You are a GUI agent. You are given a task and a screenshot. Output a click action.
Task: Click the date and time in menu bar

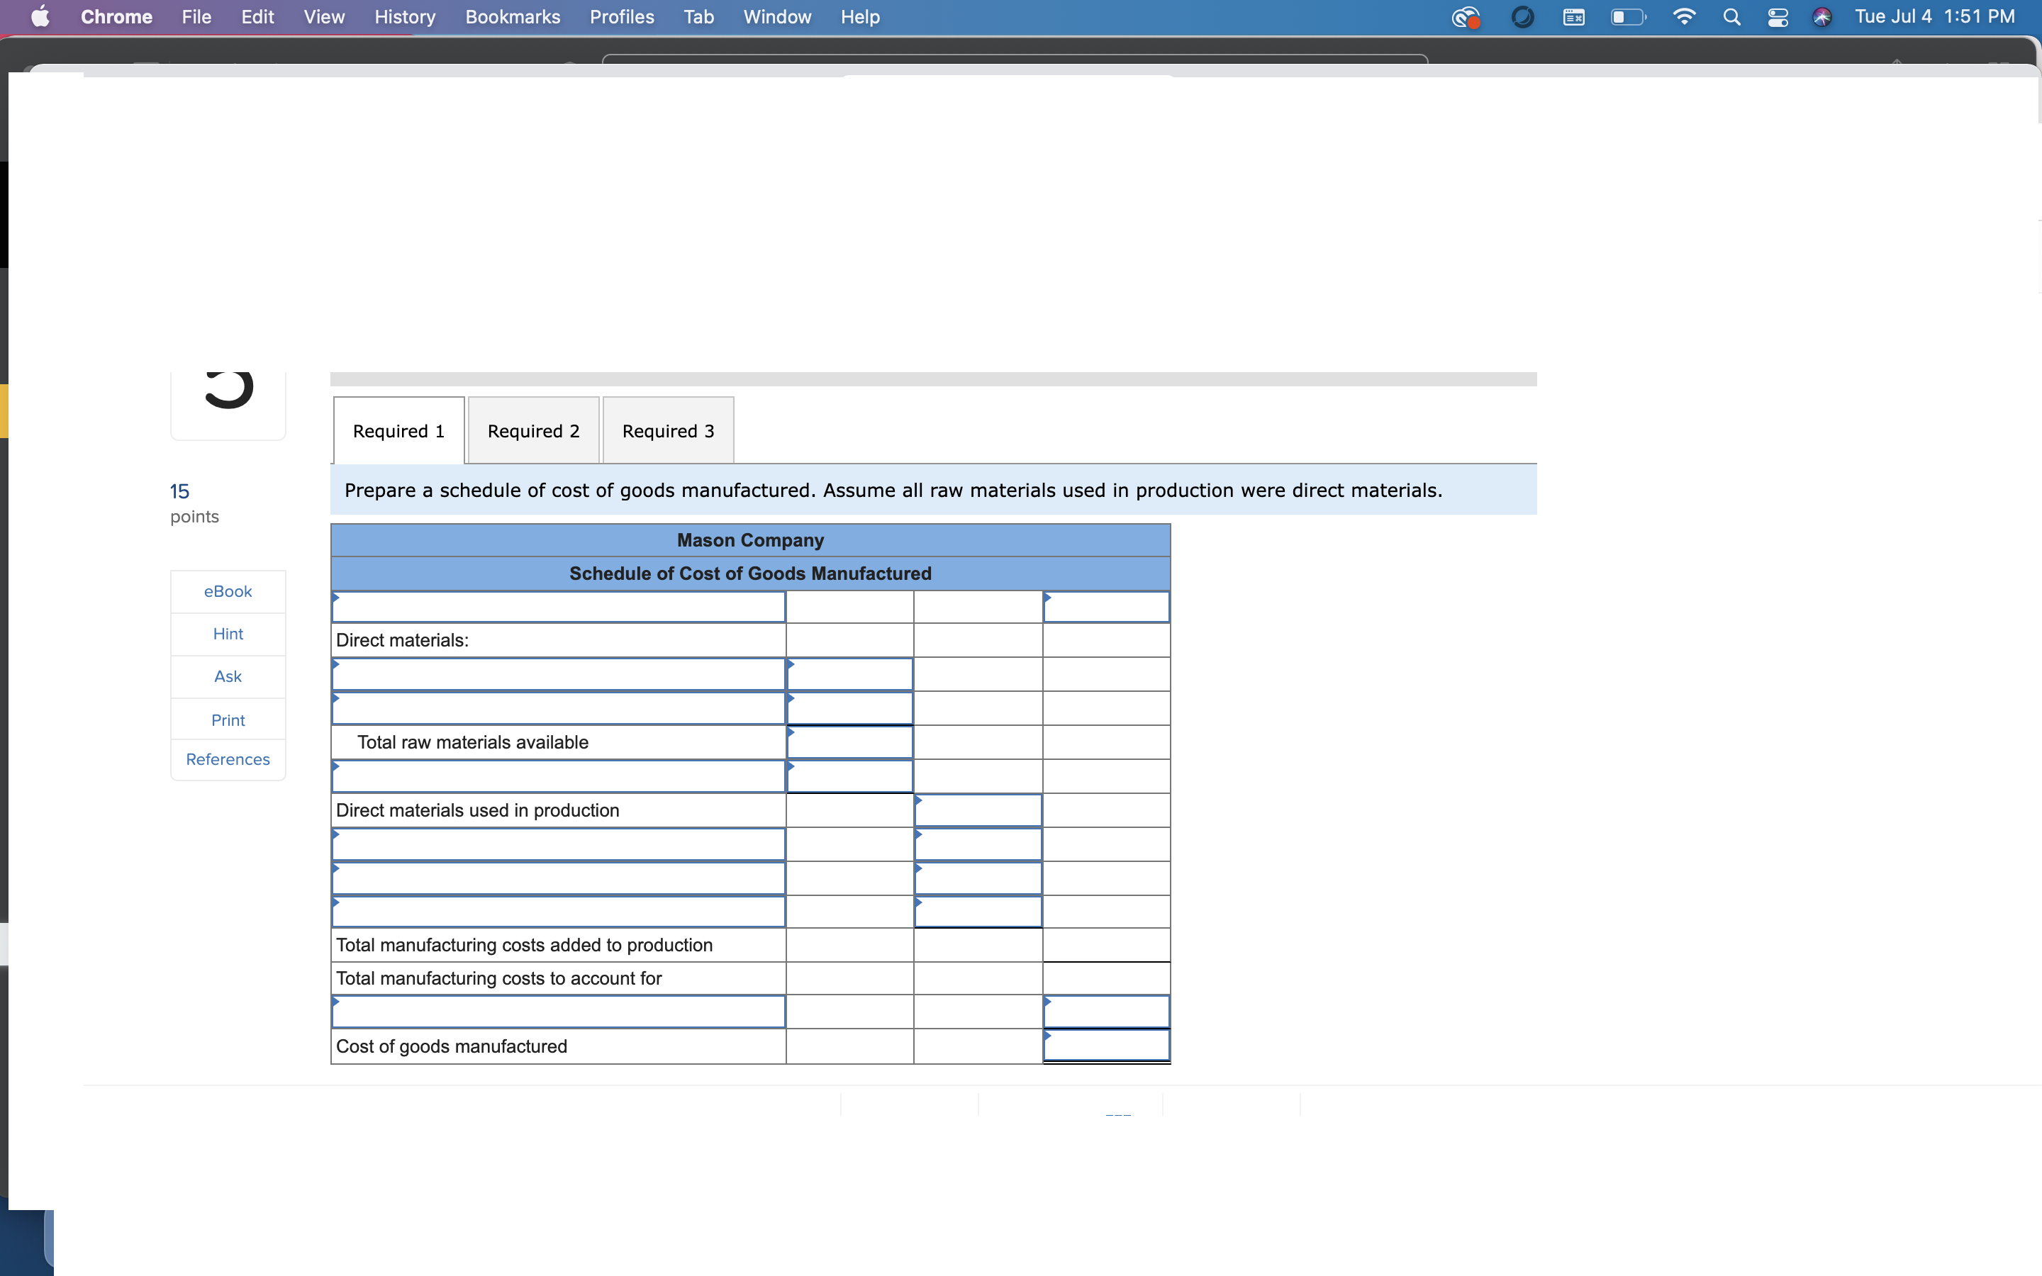(x=1934, y=17)
